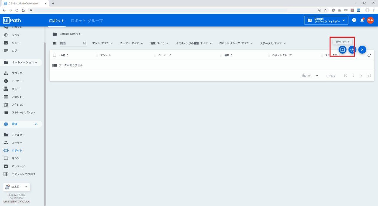Image resolution: width=378 pixels, height=206 pixels.
Task: Switch to the ロボット tab
Action: pyautogui.click(x=57, y=21)
